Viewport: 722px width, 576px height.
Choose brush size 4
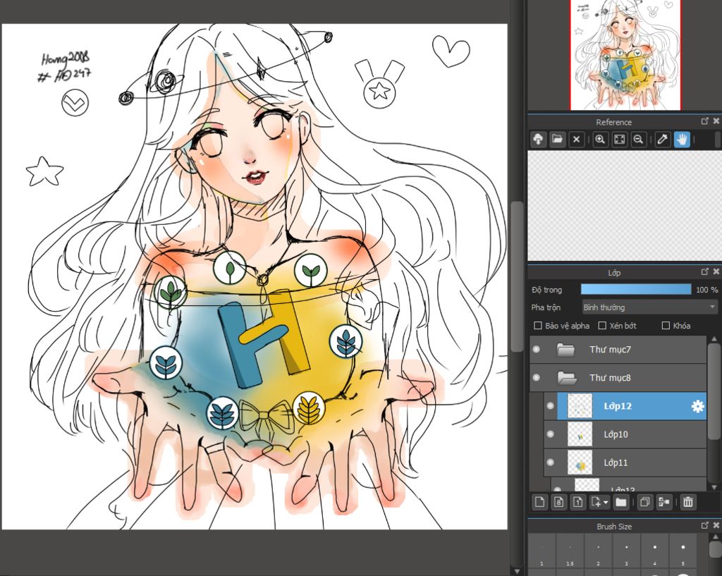(655, 551)
